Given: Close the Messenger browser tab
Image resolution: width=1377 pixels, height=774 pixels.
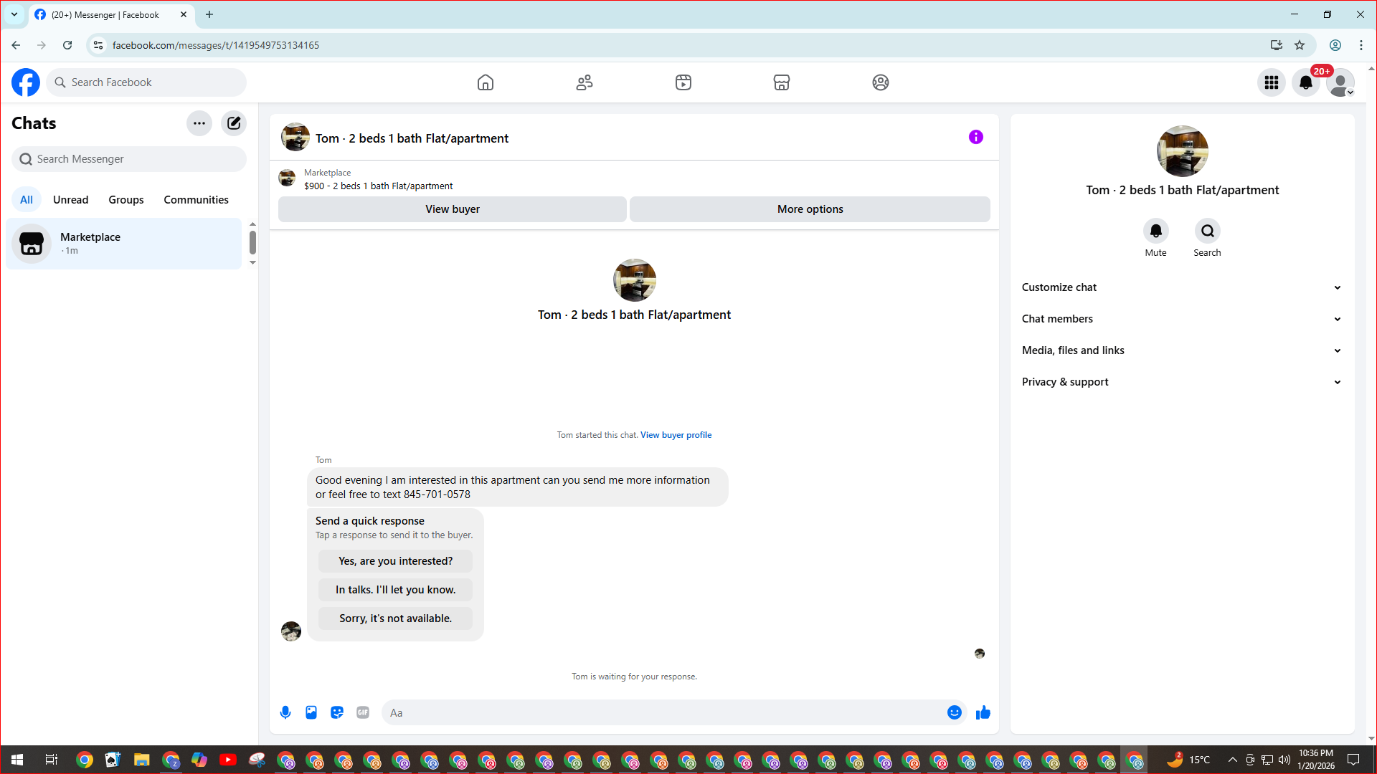Looking at the screenshot, I should (184, 14).
